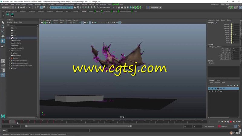
Task: Expand DragonMainControls1 in Outliner
Action: point(10,63)
